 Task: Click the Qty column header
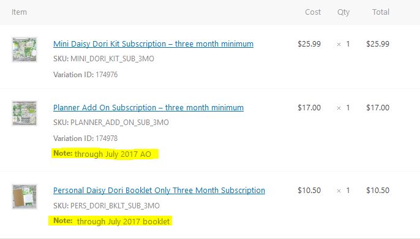(343, 12)
